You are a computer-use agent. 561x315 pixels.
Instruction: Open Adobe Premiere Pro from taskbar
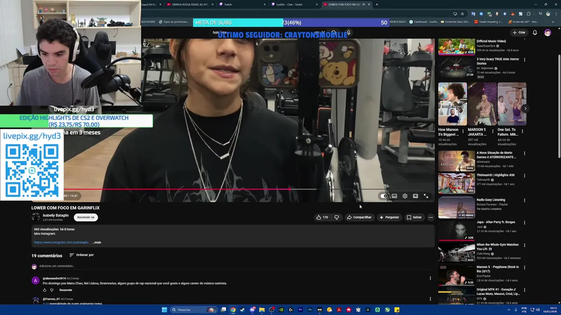coord(300,310)
